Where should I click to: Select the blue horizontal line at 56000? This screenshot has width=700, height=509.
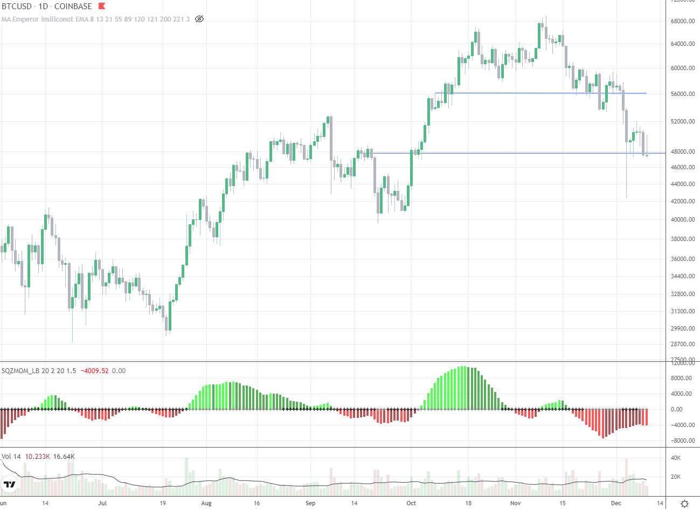click(540, 93)
